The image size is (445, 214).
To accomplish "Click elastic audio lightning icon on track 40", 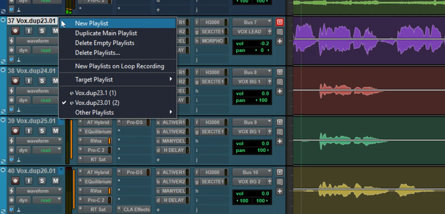I will click(x=11, y=191).
